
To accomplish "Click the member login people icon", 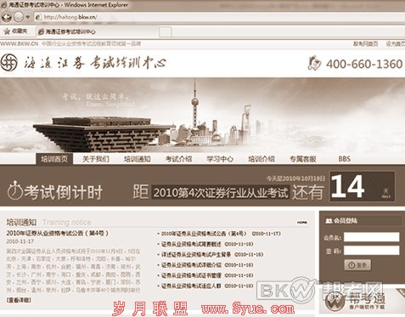I will [x=329, y=221].
